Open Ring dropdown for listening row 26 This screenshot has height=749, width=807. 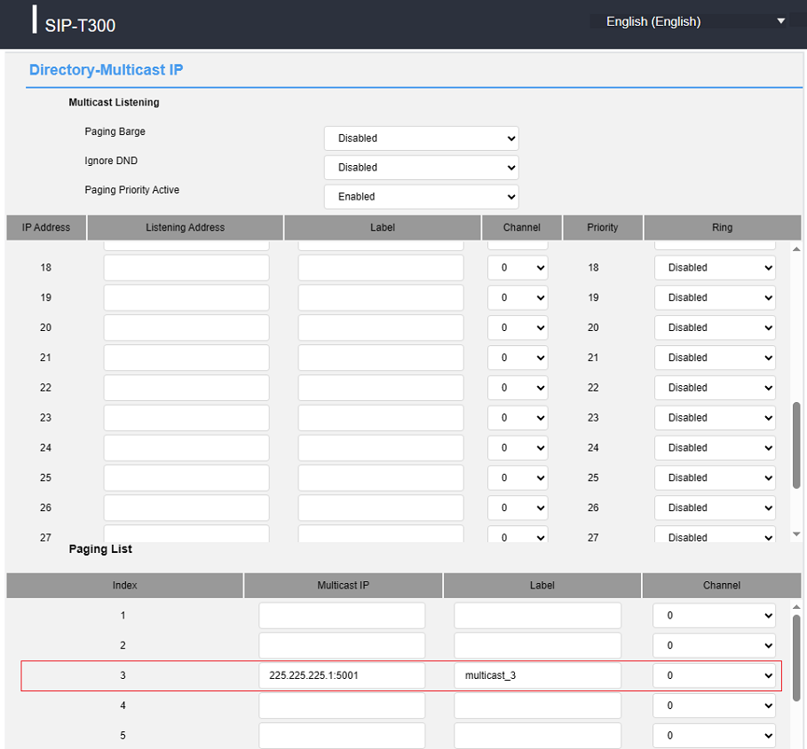point(715,508)
